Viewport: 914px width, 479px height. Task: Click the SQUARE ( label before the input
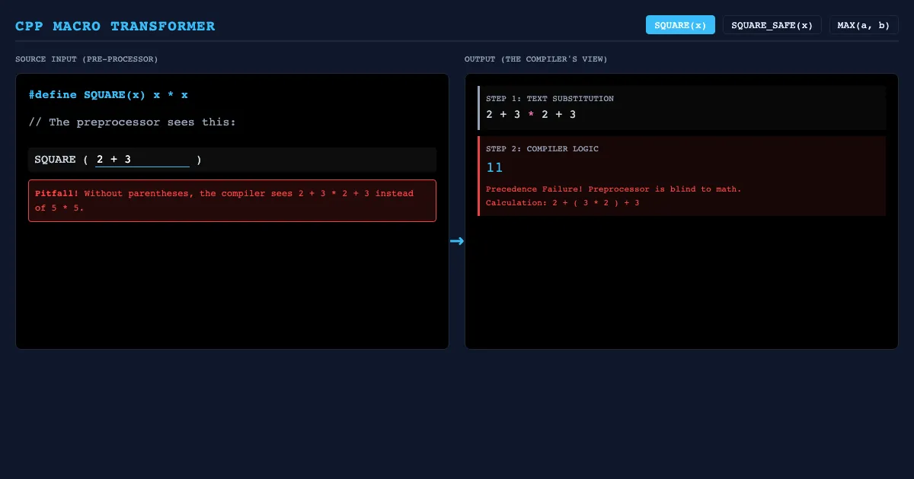(x=62, y=160)
